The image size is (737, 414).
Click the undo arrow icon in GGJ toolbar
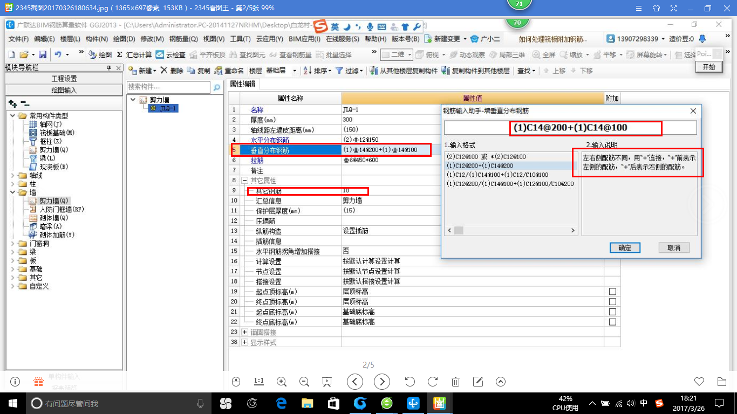[58, 55]
